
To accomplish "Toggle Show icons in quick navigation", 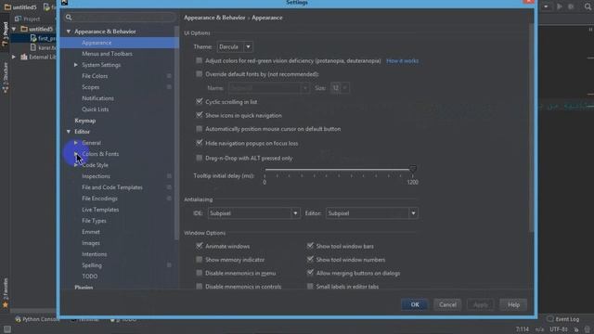I will (x=199, y=115).
